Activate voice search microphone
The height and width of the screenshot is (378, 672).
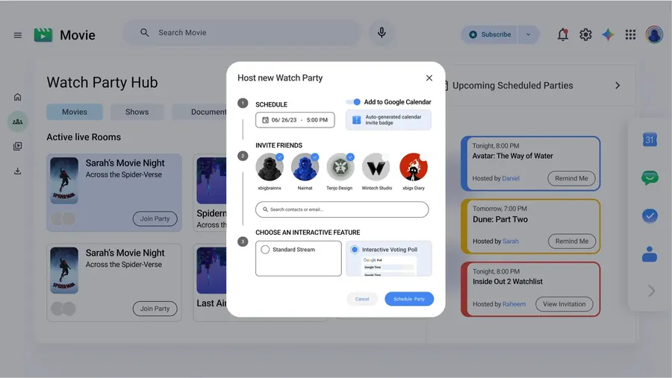[x=382, y=33]
